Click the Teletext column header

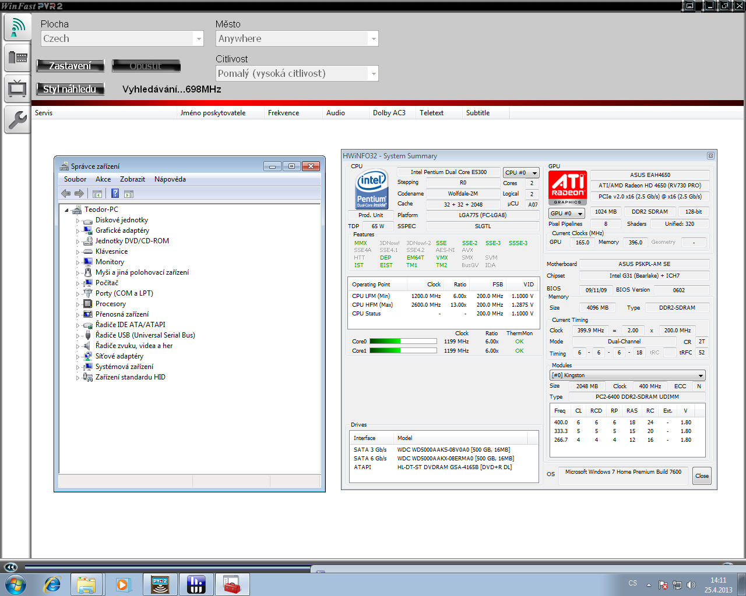tap(439, 113)
